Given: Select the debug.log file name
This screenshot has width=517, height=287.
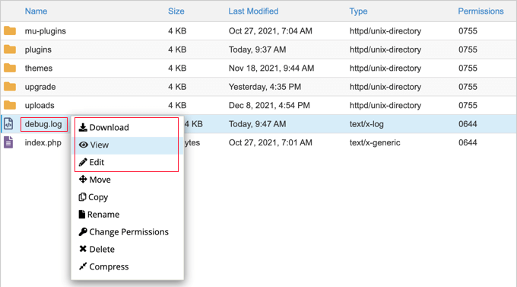Looking at the screenshot, I should point(43,124).
